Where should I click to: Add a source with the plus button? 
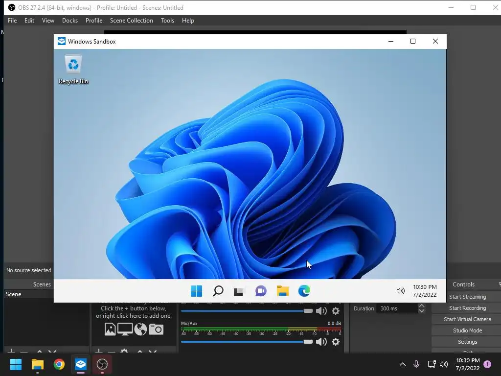(99, 352)
